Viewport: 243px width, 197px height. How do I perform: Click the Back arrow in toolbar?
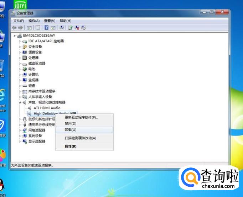click(14, 27)
